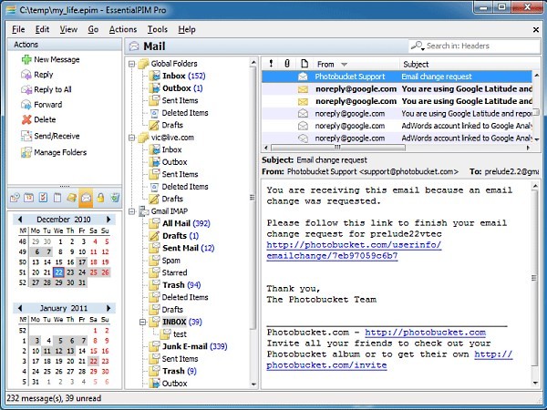Open the Actions menu
This screenshot has width=547, height=410.
122,29
